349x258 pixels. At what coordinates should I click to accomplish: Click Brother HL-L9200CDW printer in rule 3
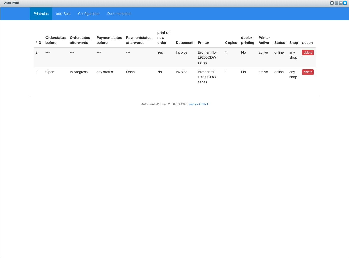click(x=207, y=77)
